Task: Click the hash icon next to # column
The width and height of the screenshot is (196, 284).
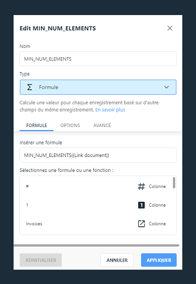Action: click(141, 186)
